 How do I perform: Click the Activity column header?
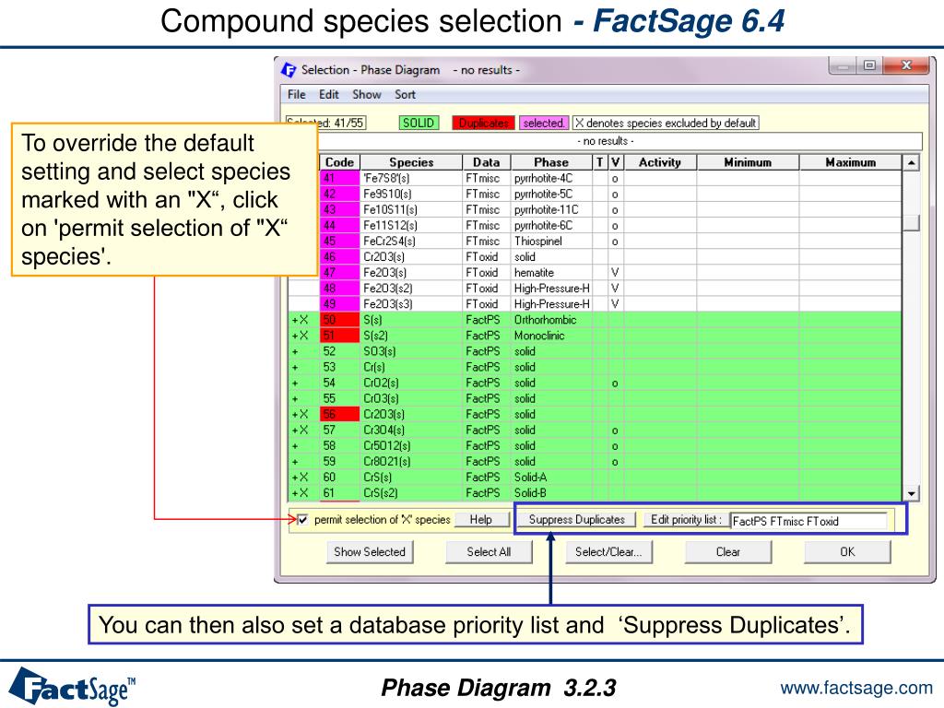point(660,162)
